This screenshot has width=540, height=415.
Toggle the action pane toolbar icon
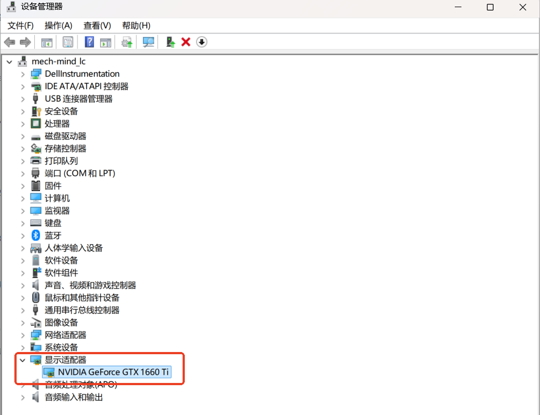tap(105, 42)
